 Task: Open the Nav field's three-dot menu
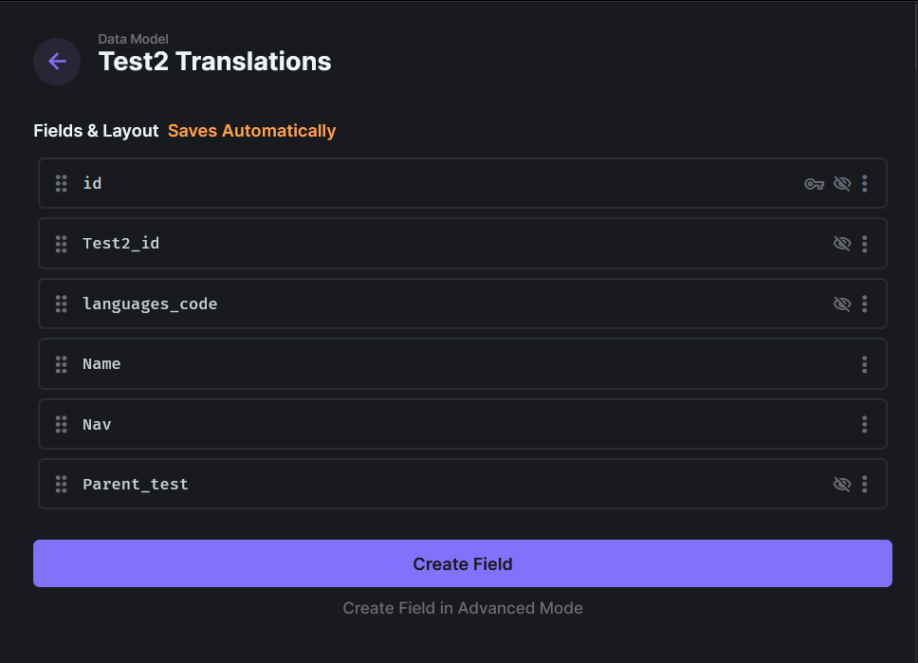pyautogui.click(x=864, y=424)
